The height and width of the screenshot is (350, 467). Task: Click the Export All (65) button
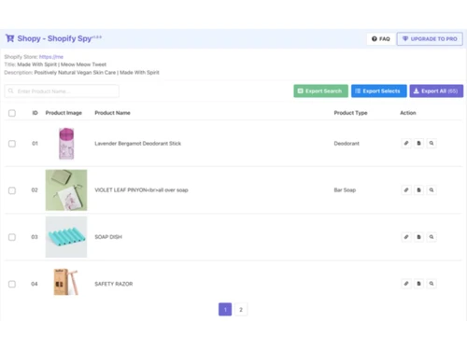point(436,91)
